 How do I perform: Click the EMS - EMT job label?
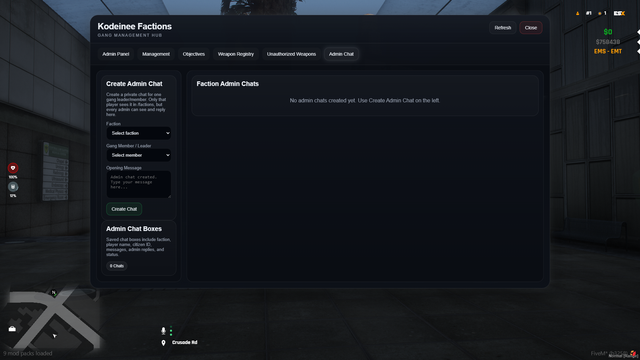click(x=608, y=51)
